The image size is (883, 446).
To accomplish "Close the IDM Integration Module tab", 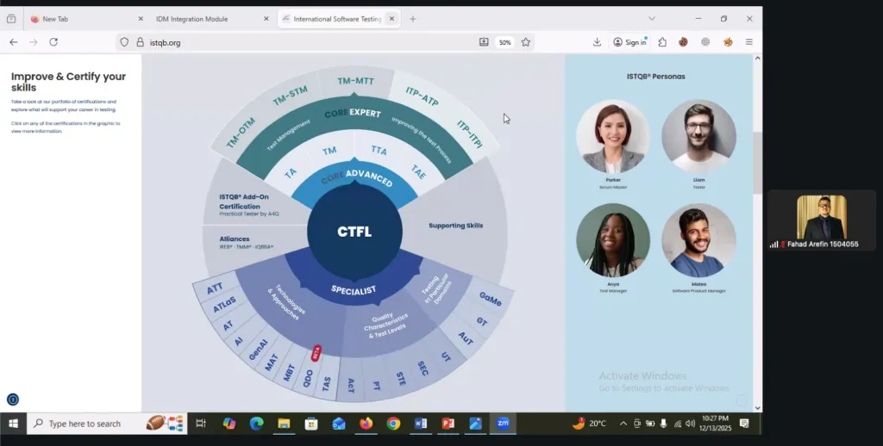I will click(266, 19).
